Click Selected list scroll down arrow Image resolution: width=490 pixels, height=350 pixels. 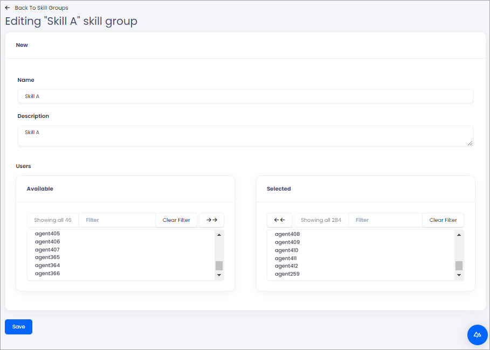coord(459,275)
